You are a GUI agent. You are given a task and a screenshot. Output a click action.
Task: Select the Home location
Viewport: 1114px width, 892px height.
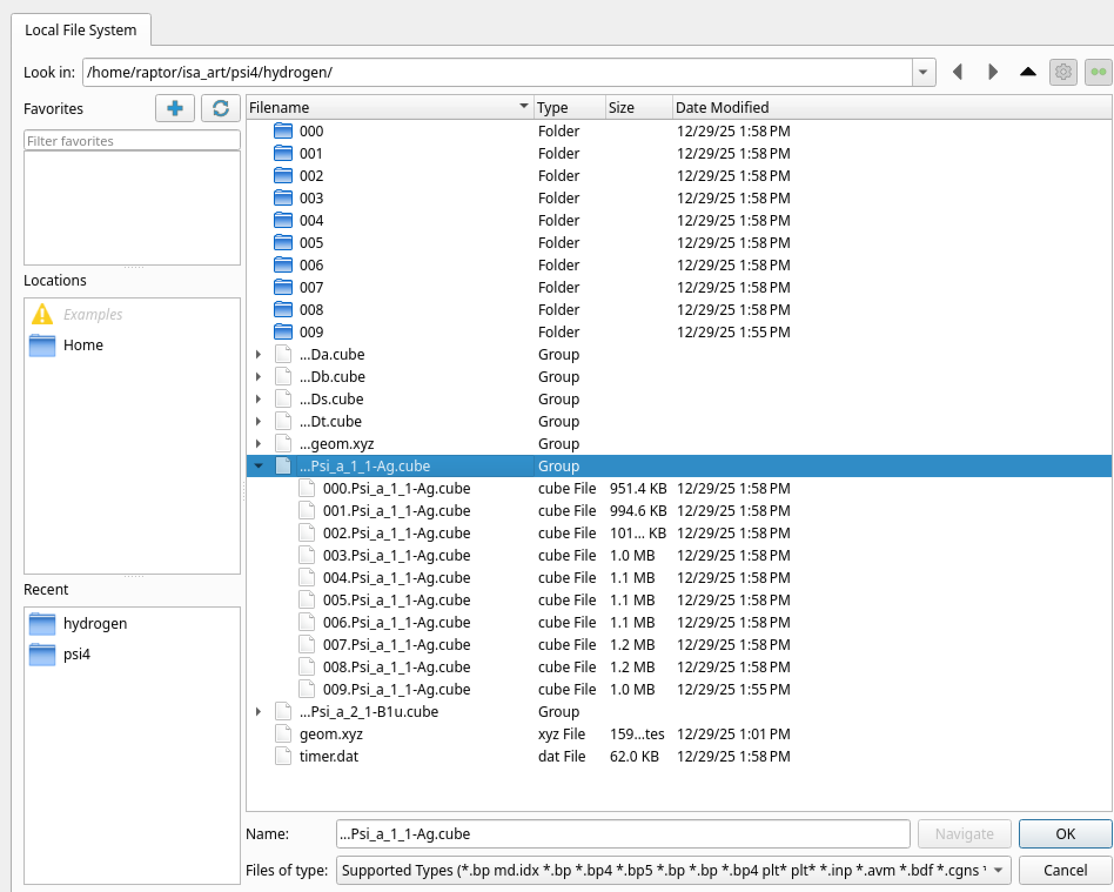point(83,345)
